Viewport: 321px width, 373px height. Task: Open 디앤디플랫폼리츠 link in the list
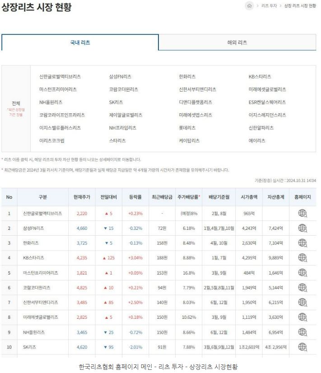pyautogui.click(x=195, y=103)
